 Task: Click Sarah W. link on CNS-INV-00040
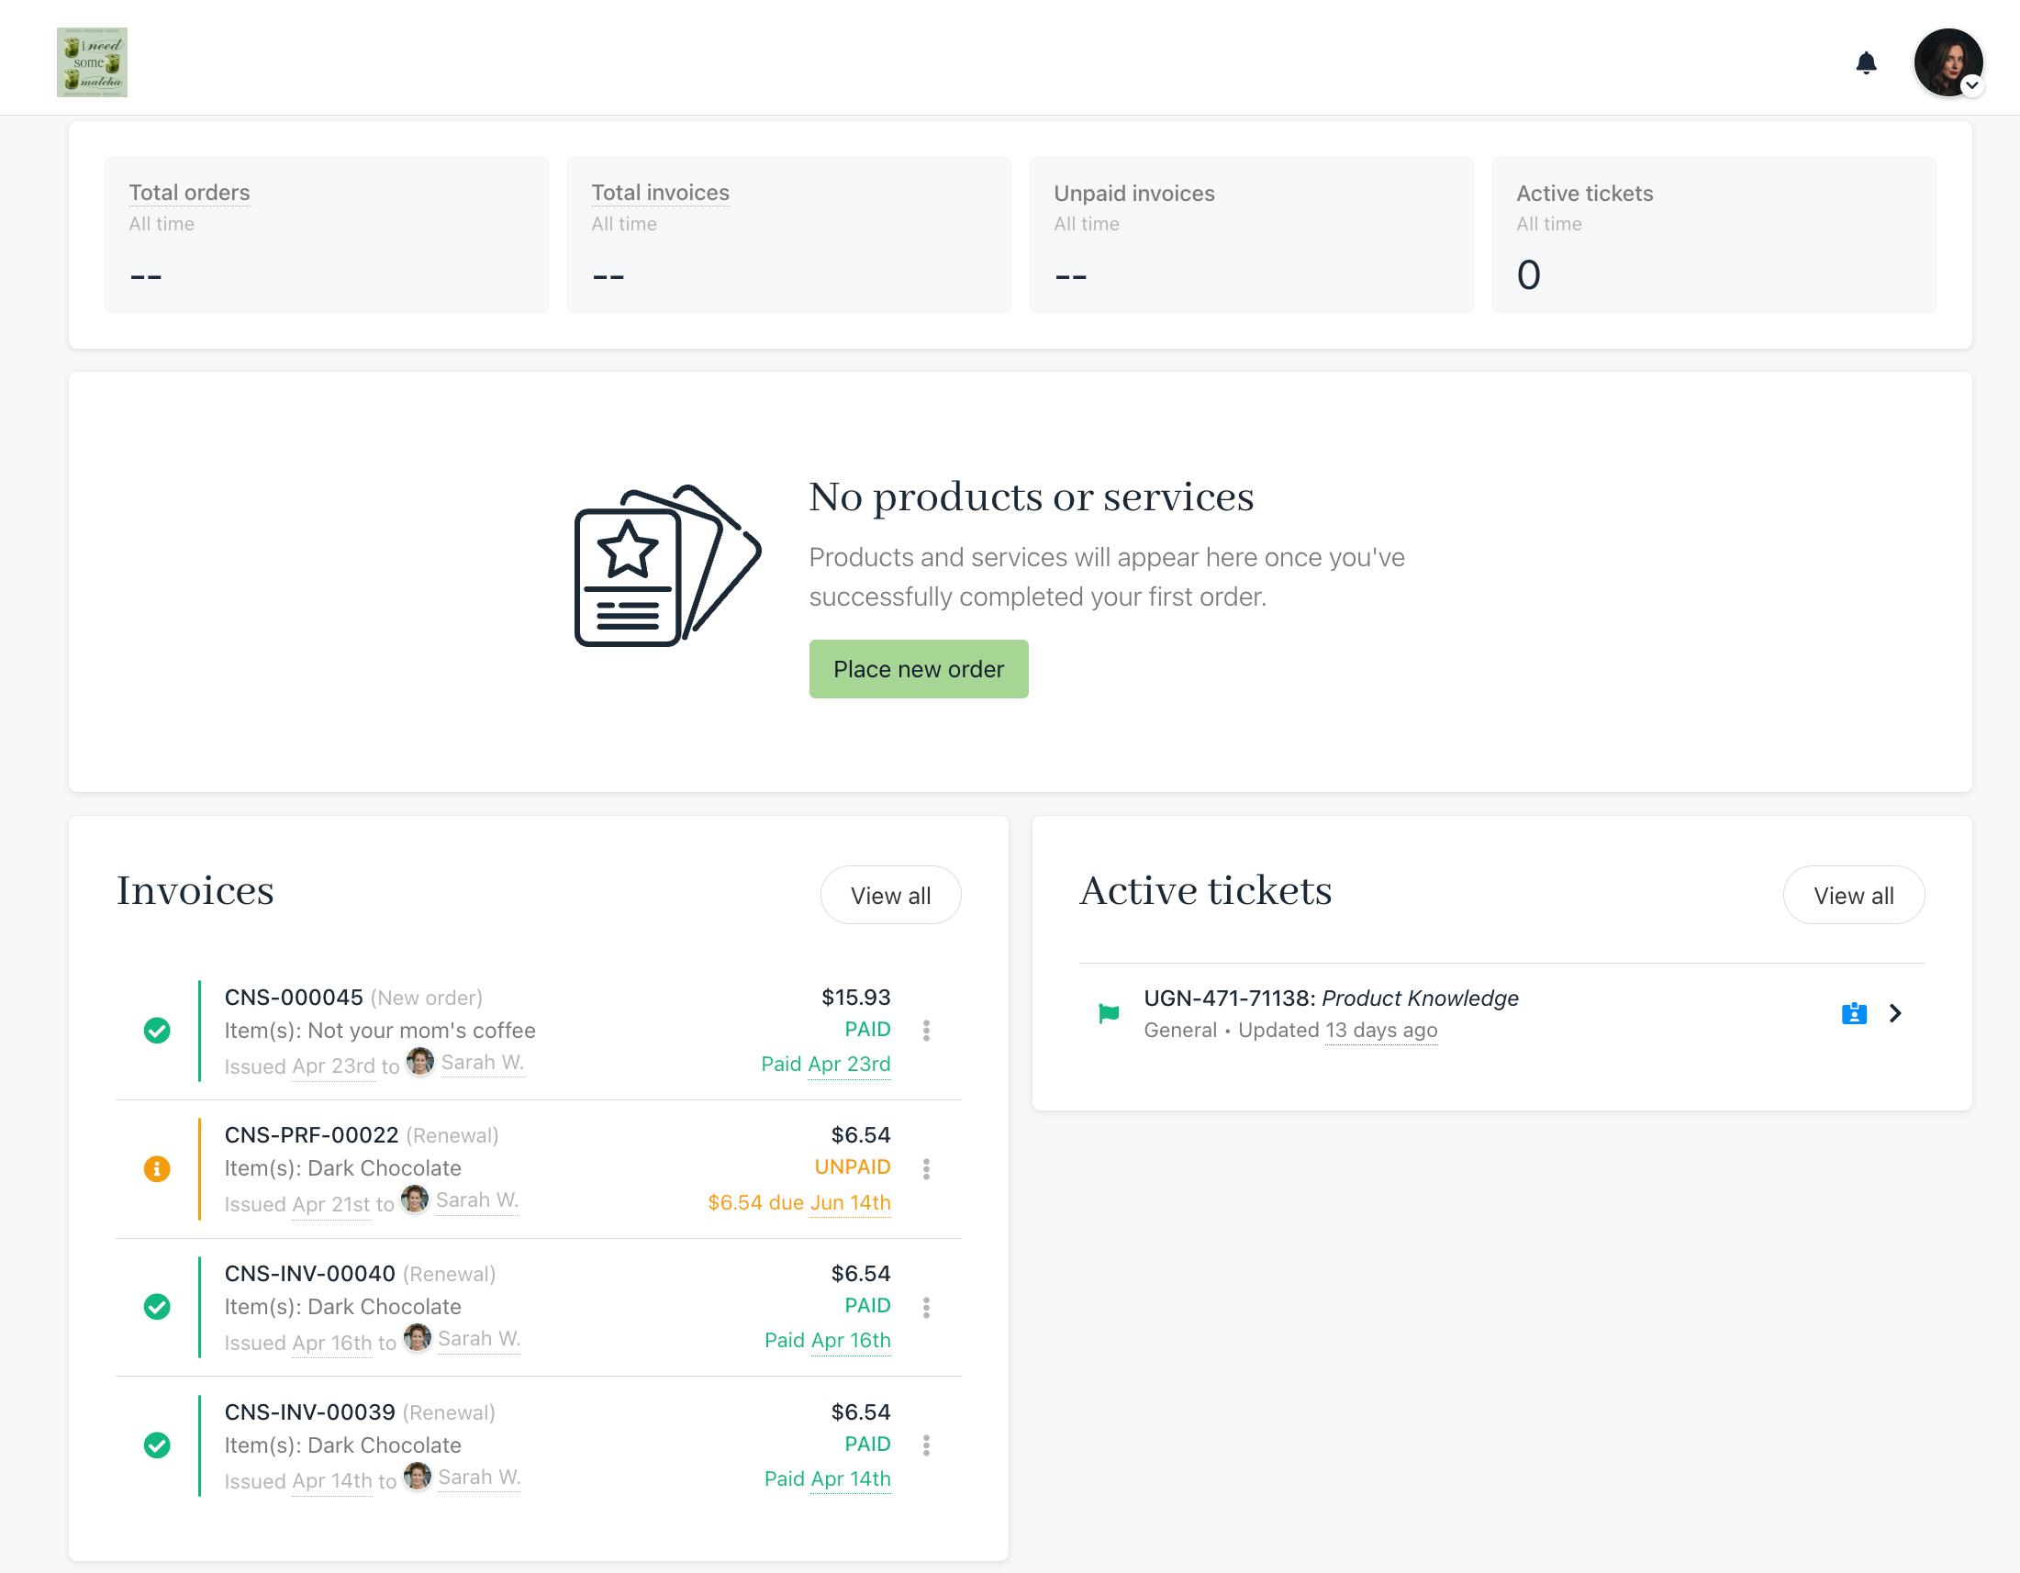point(478,1338)
